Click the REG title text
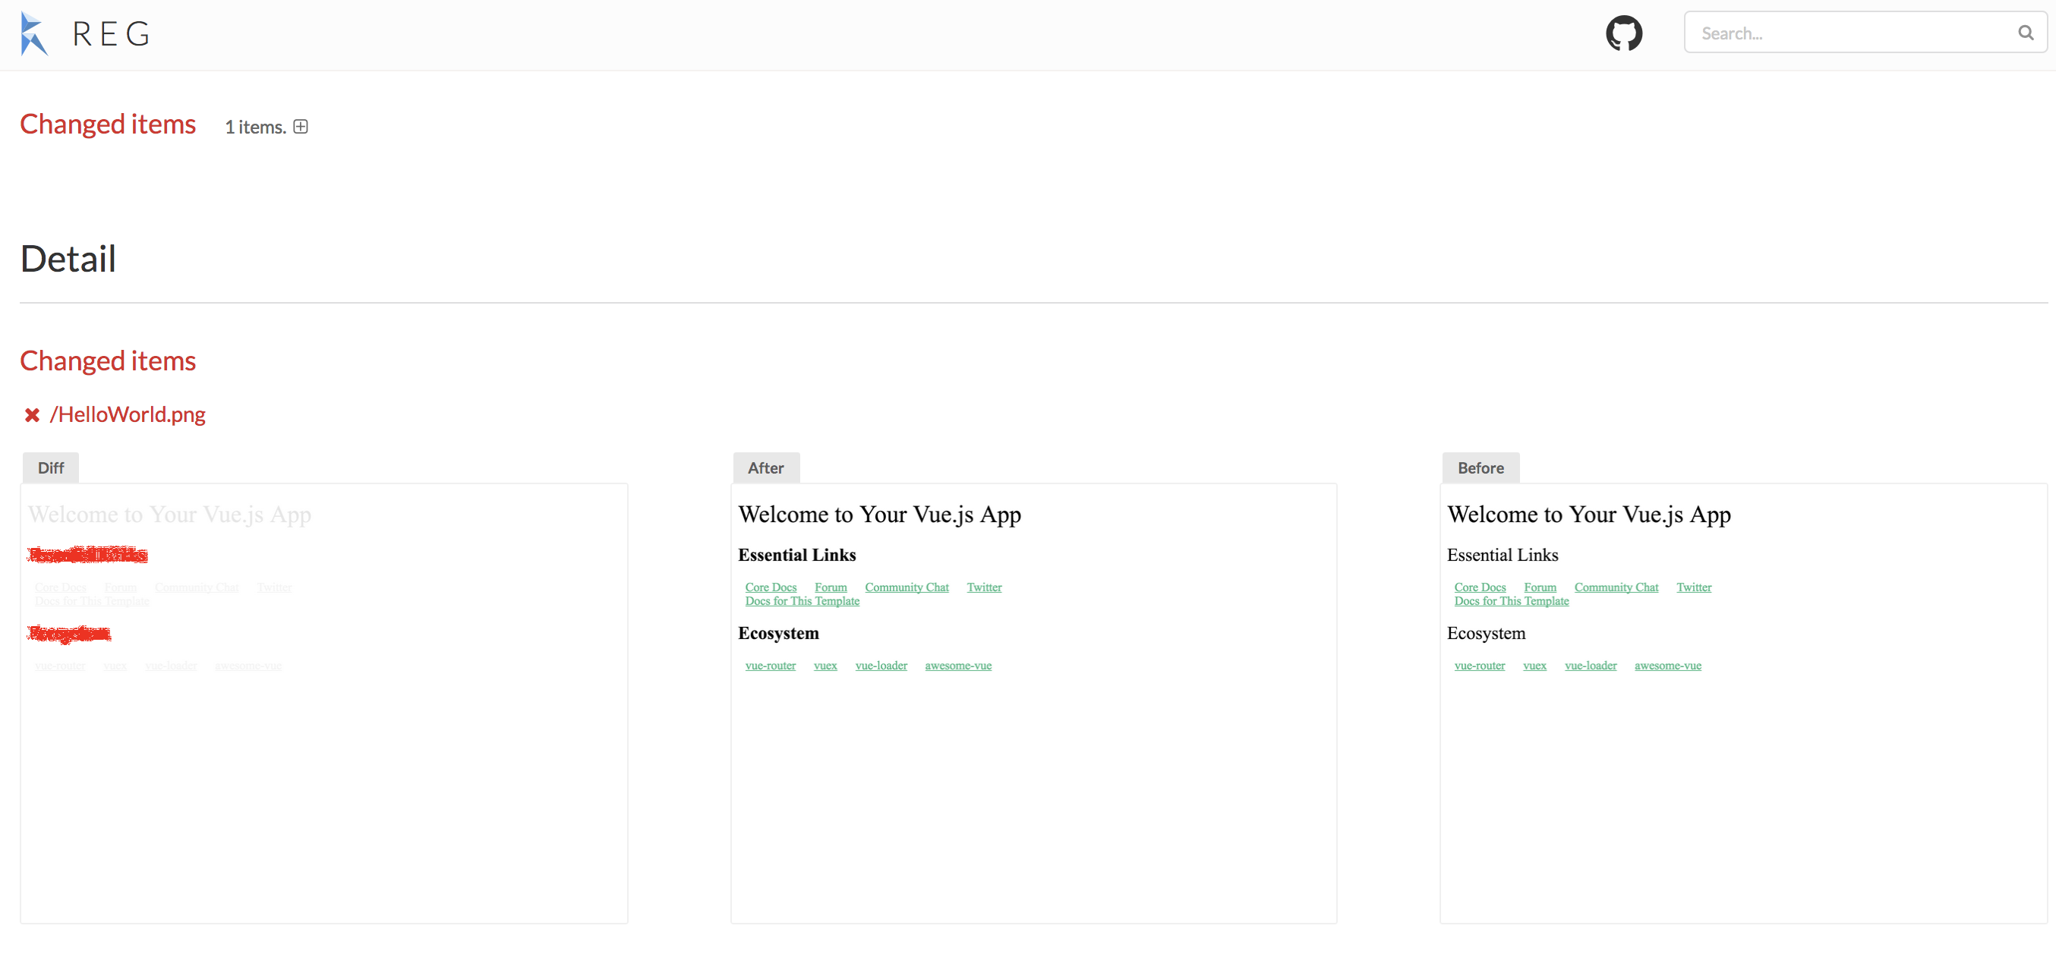 click(x=111, y=33)
